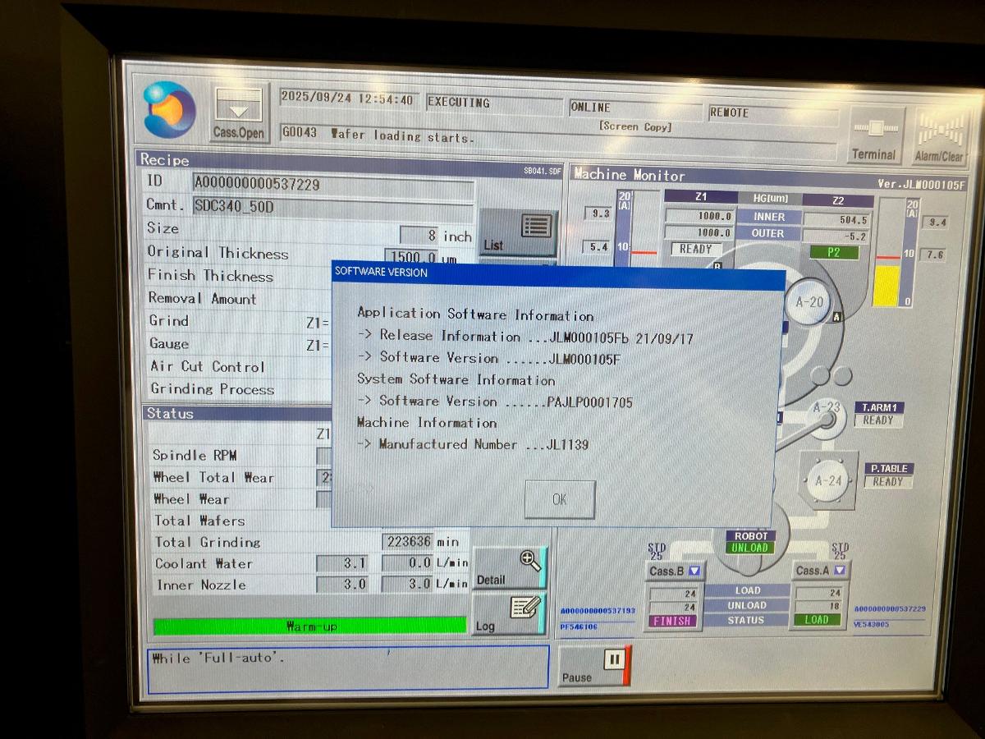This screenshot has width=985, height=739.
Task: Click OK in the Software Version dialog
Action: (x=560, y=499)
